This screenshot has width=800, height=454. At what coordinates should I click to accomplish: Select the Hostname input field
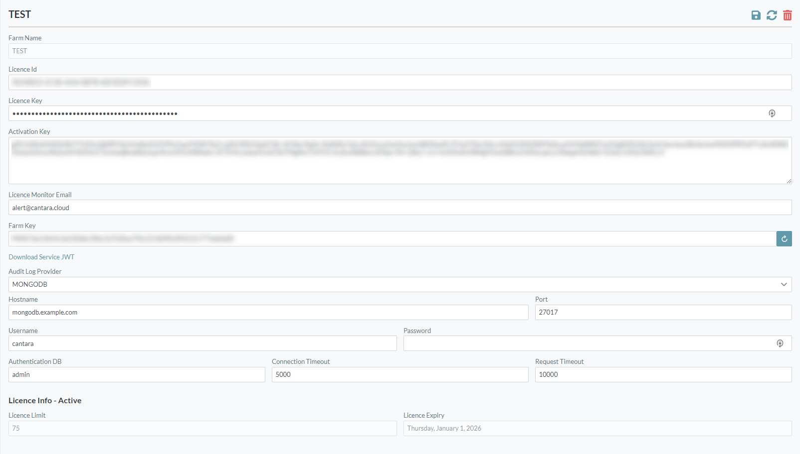click(268, 312)
